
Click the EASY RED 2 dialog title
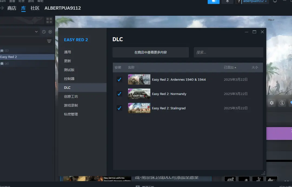[x=76, y=40]
